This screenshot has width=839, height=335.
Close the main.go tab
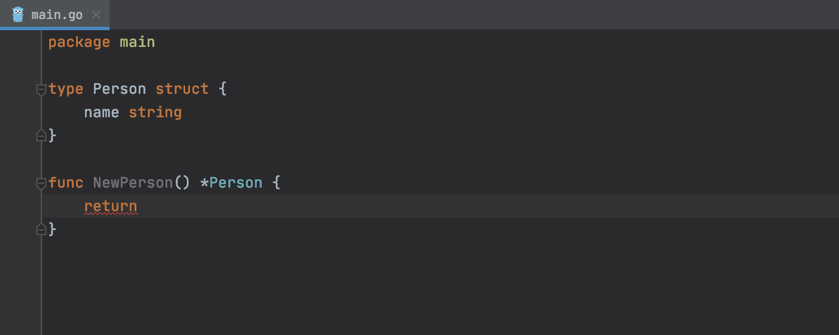(x=96, y=15)
